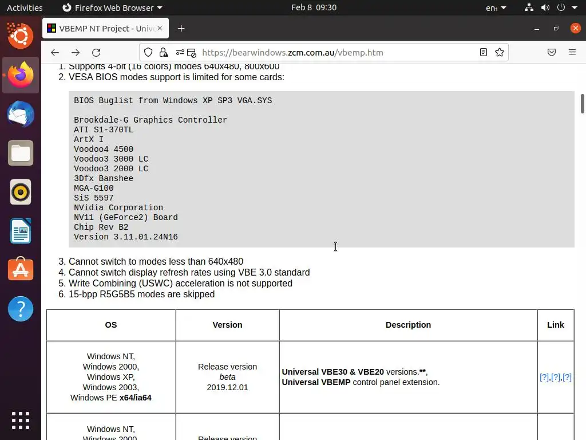Save page to Pocket
This screenshot has height=440, width=586.
pos(552,52)
